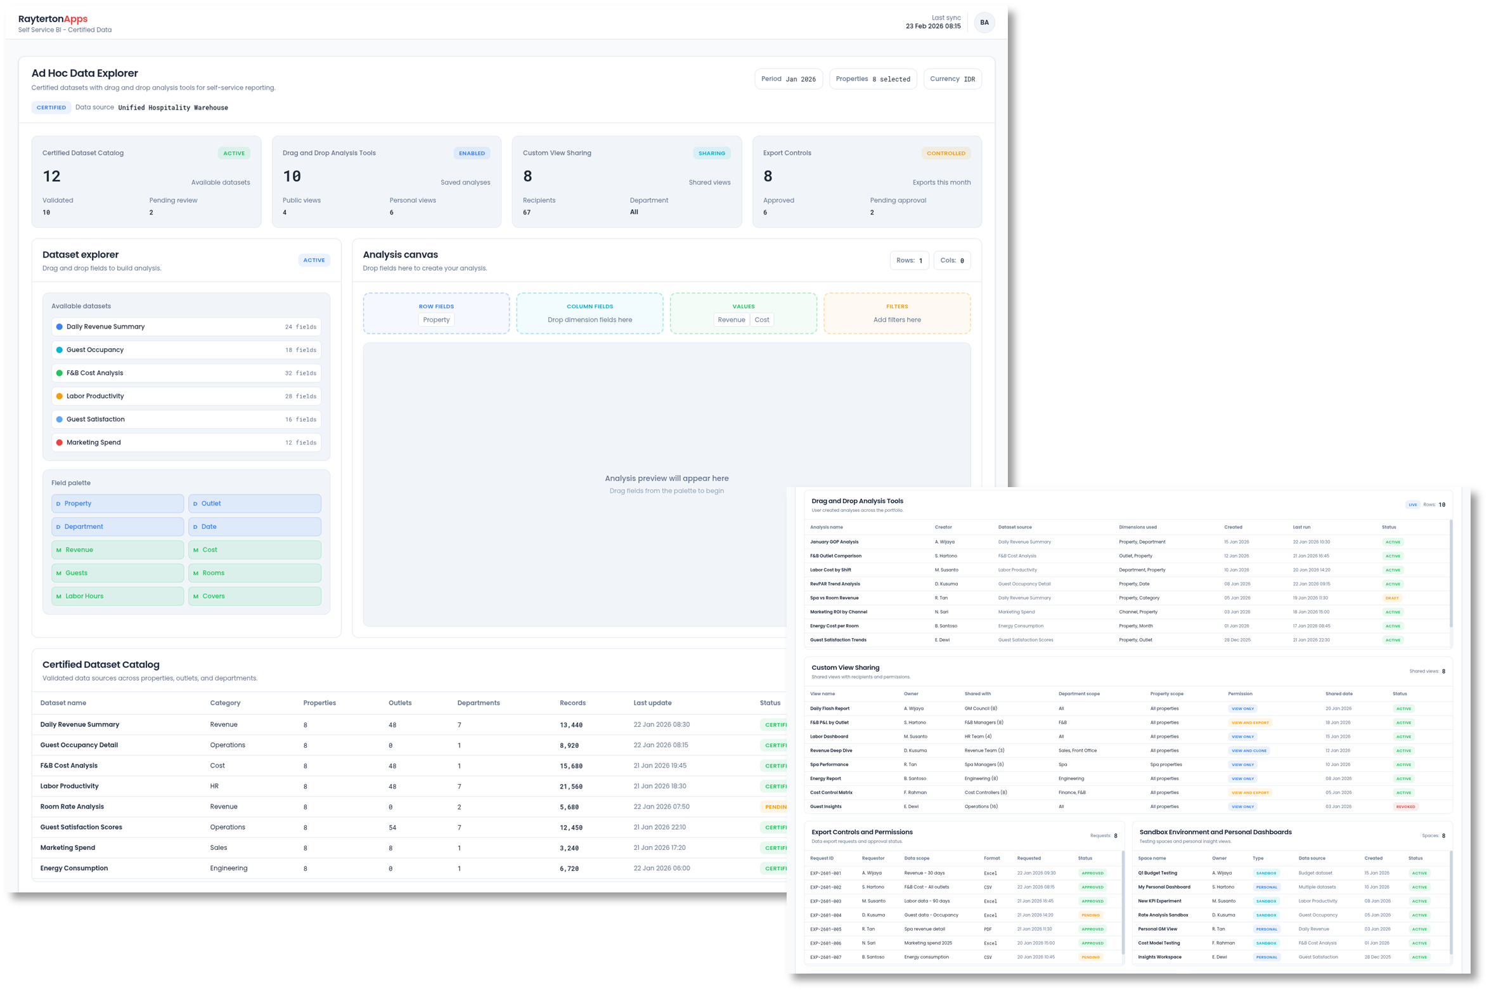Expand the Properties 8 selected dropdown
Image resolution: width=1489 pixels, height=992 pixels.
(873, 79)
